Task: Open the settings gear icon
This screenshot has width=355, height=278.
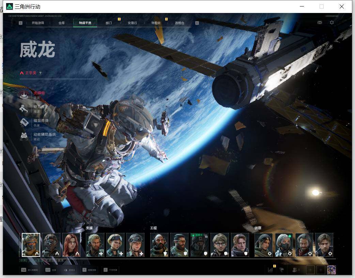Action: [x=332, y=23]
